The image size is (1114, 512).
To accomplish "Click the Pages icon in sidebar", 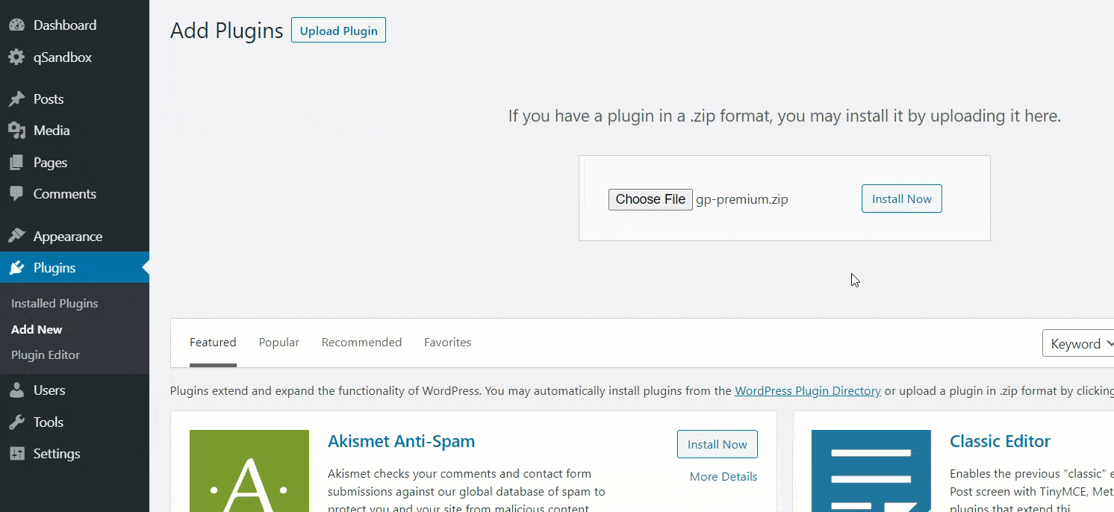I will 16,163.
